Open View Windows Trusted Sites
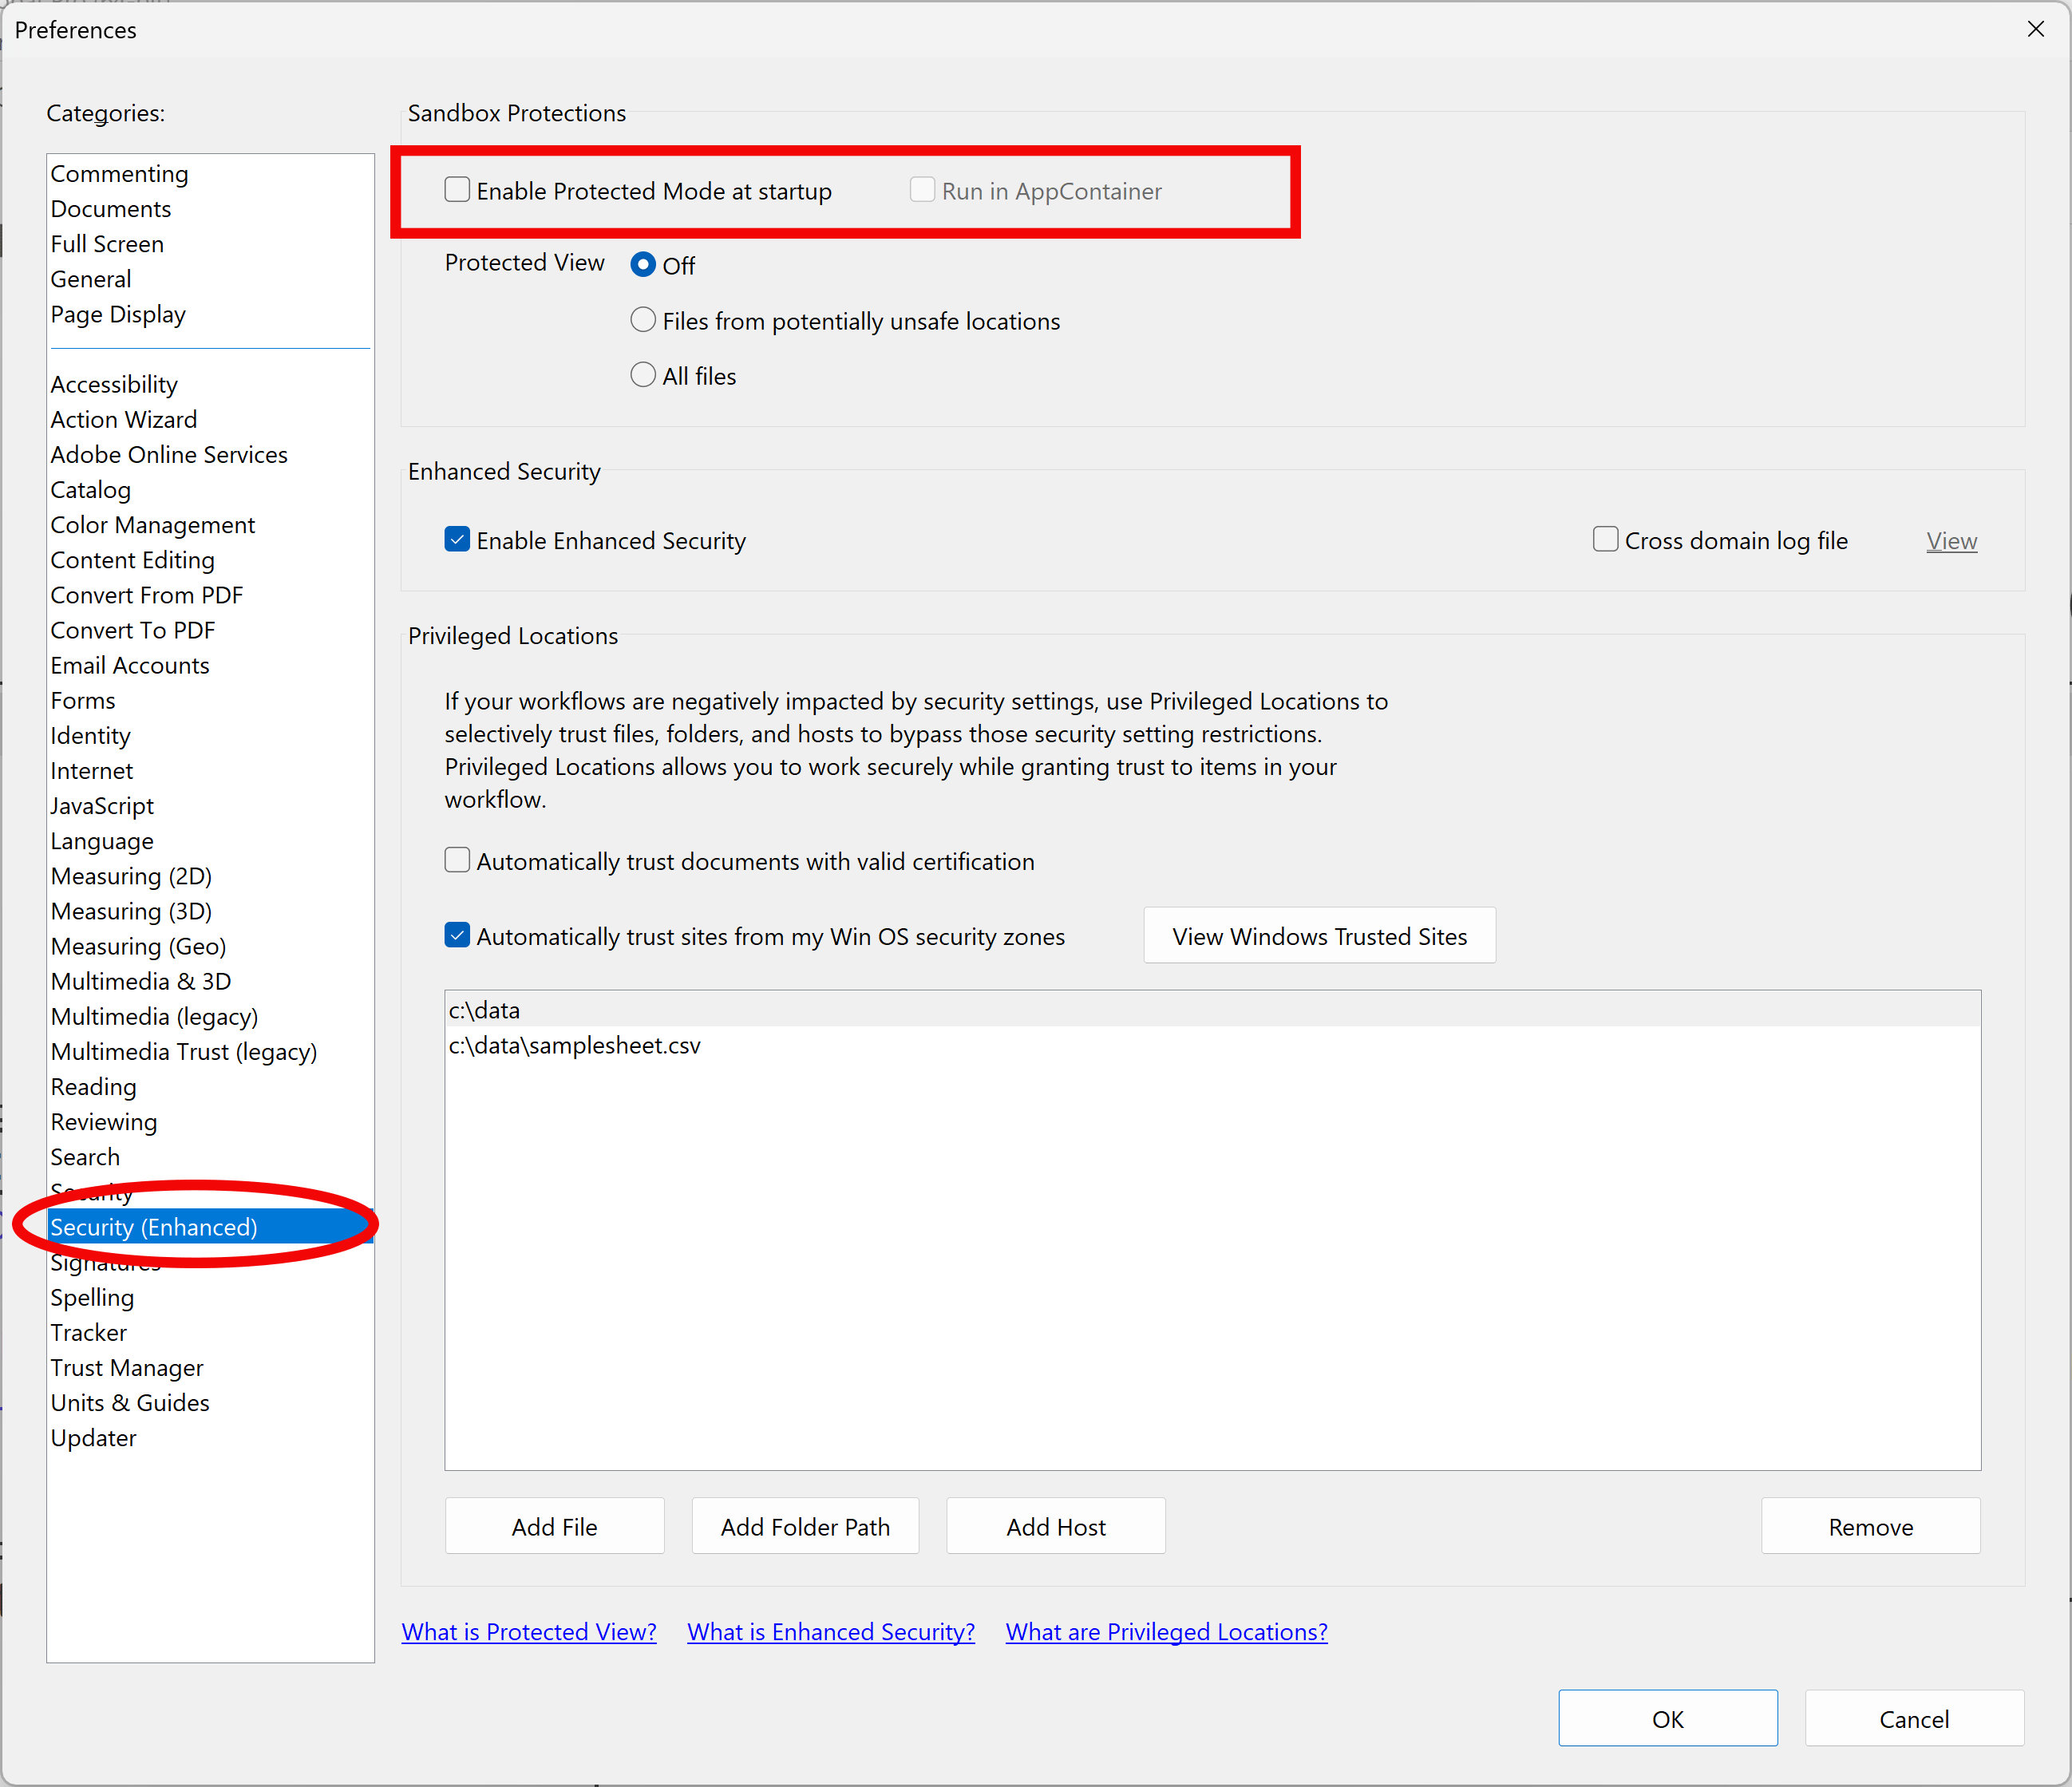Viewport: 2072px width, 1787px height. tap(1319, 935)
